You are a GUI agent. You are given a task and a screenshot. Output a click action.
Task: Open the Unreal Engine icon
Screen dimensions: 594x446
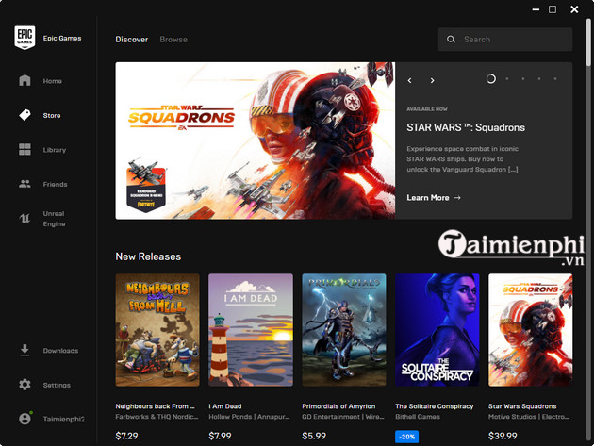(25, 218)
